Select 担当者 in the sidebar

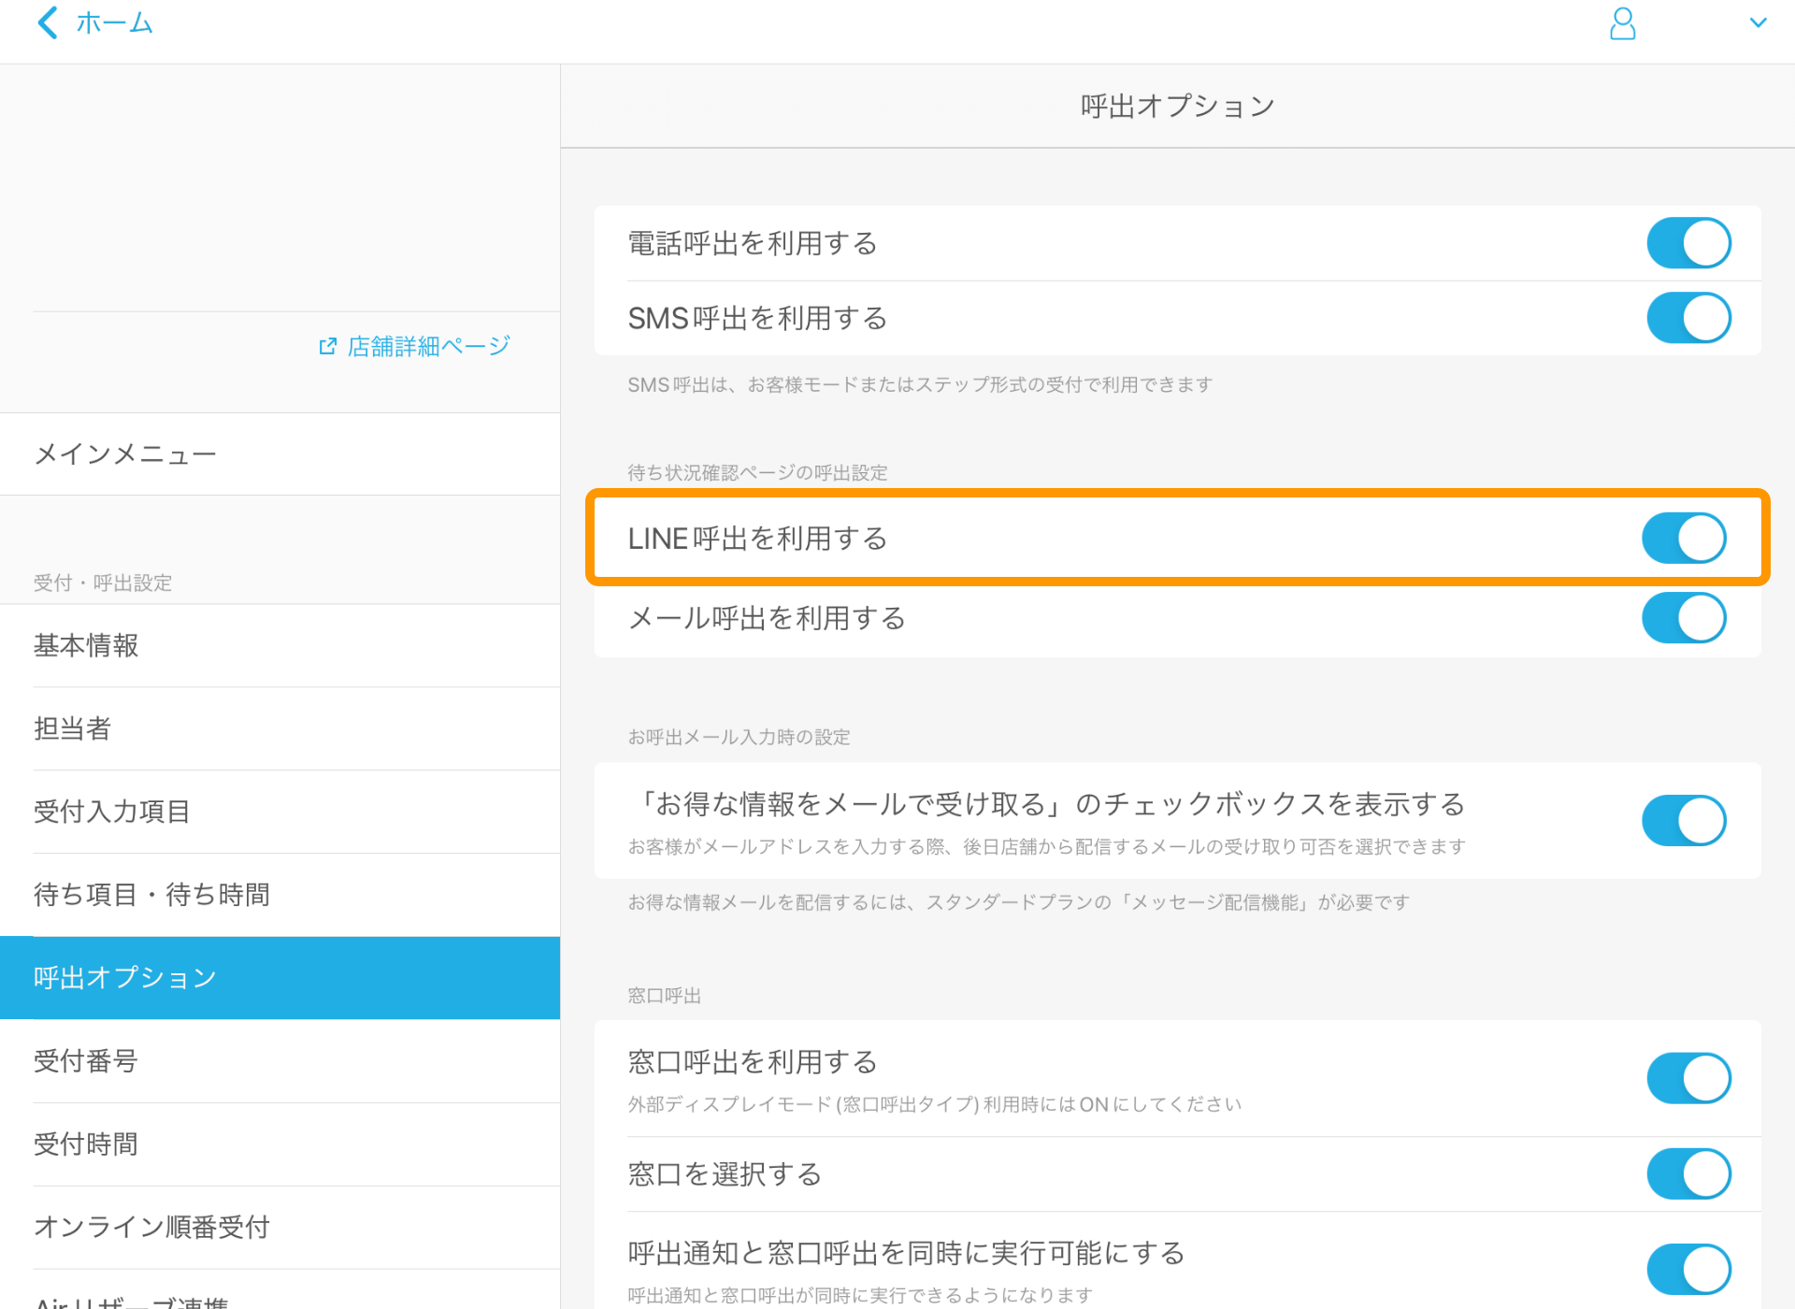click(280, 729)
